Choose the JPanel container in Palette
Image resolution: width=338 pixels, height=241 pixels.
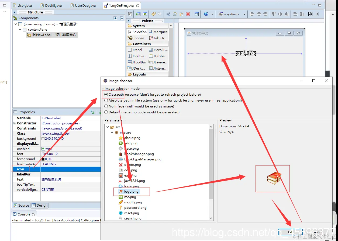point(135,50)
